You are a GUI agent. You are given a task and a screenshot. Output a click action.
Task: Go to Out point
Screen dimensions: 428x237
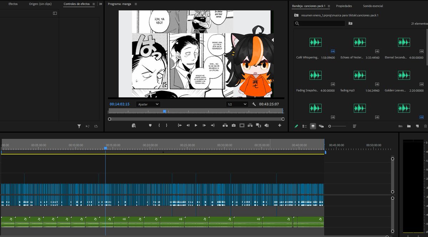point(213,125)
